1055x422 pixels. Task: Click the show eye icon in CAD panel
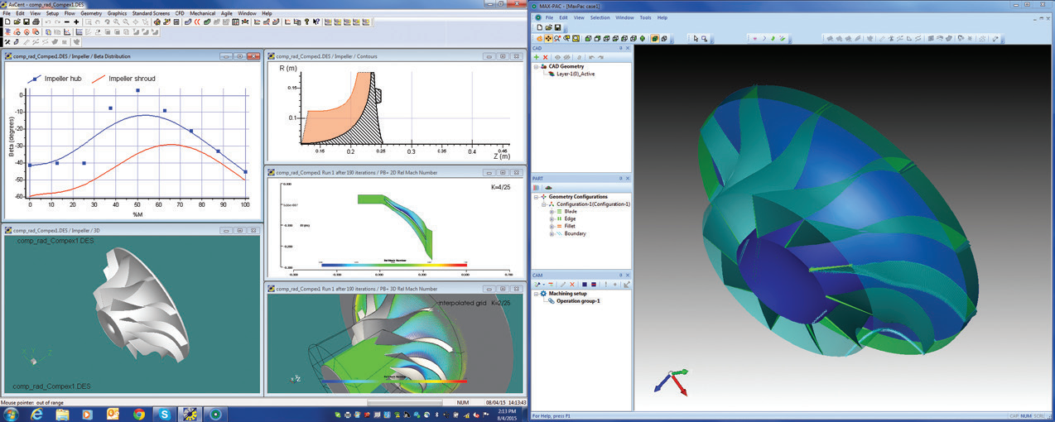pyautogui.click(x=557, y=57)
